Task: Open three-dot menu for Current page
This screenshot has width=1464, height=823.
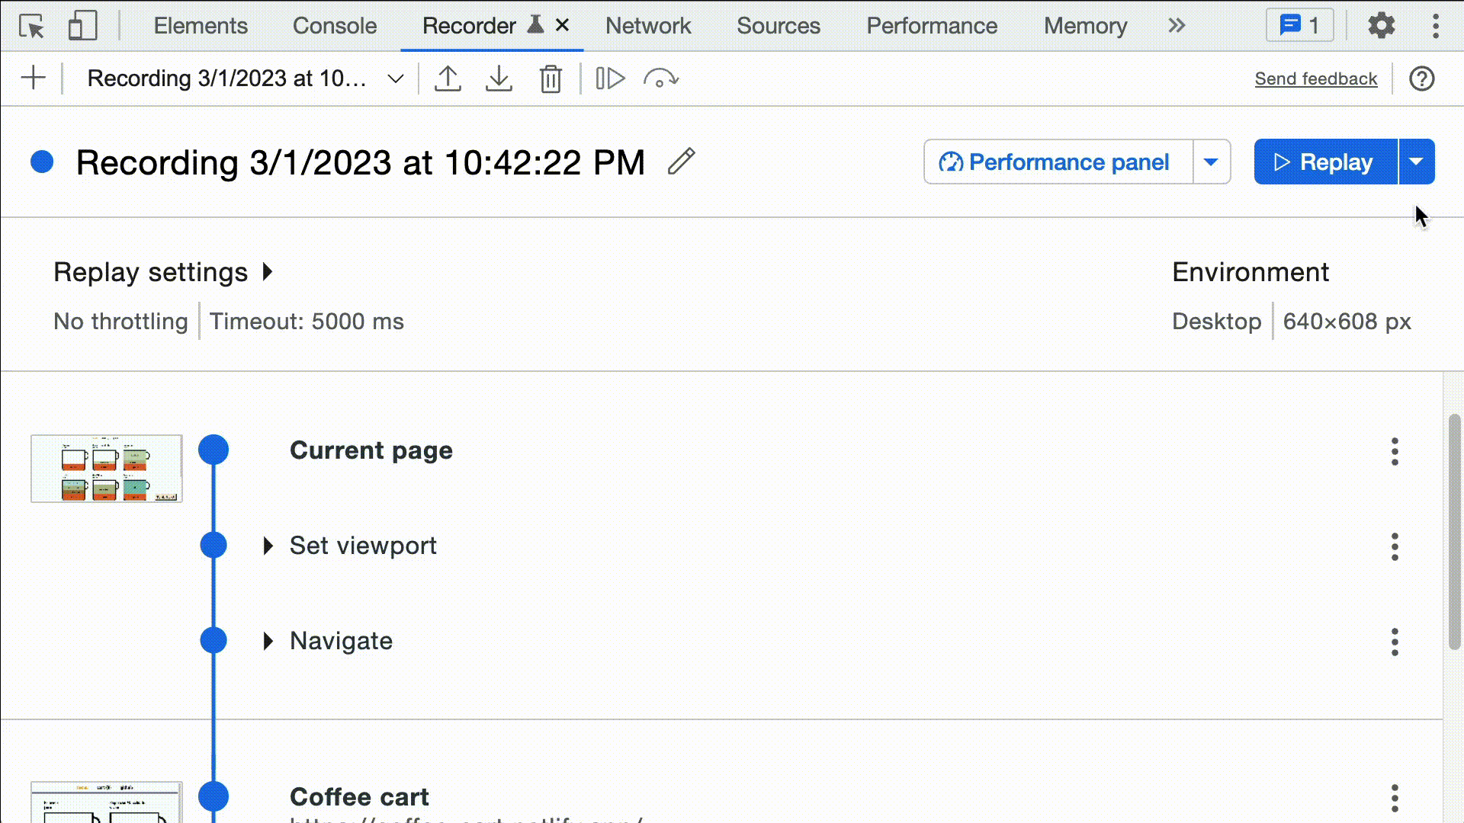Action: 1395,450
